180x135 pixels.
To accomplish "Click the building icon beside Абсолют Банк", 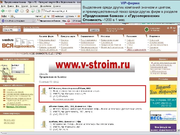I will [44, 109].
